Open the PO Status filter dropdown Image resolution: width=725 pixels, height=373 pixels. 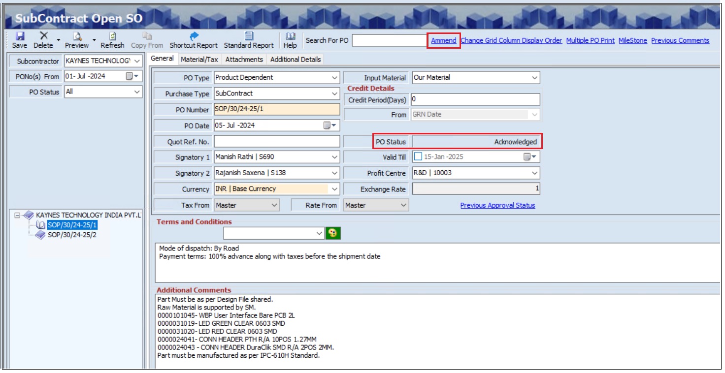(136, 92)
